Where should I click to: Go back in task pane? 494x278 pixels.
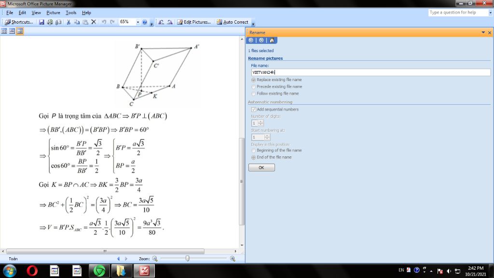click(251, 41)
